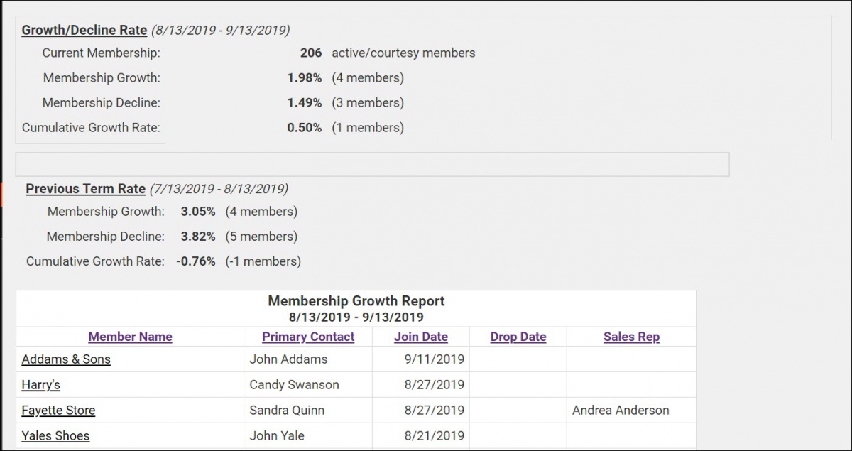Open the Harry's member record
The image size is (852, 451).
pyautogui.click(x=40, y=385)
